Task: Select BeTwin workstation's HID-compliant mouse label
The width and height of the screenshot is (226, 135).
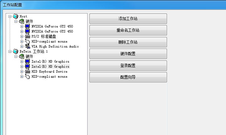Action: tap(50, 77)
